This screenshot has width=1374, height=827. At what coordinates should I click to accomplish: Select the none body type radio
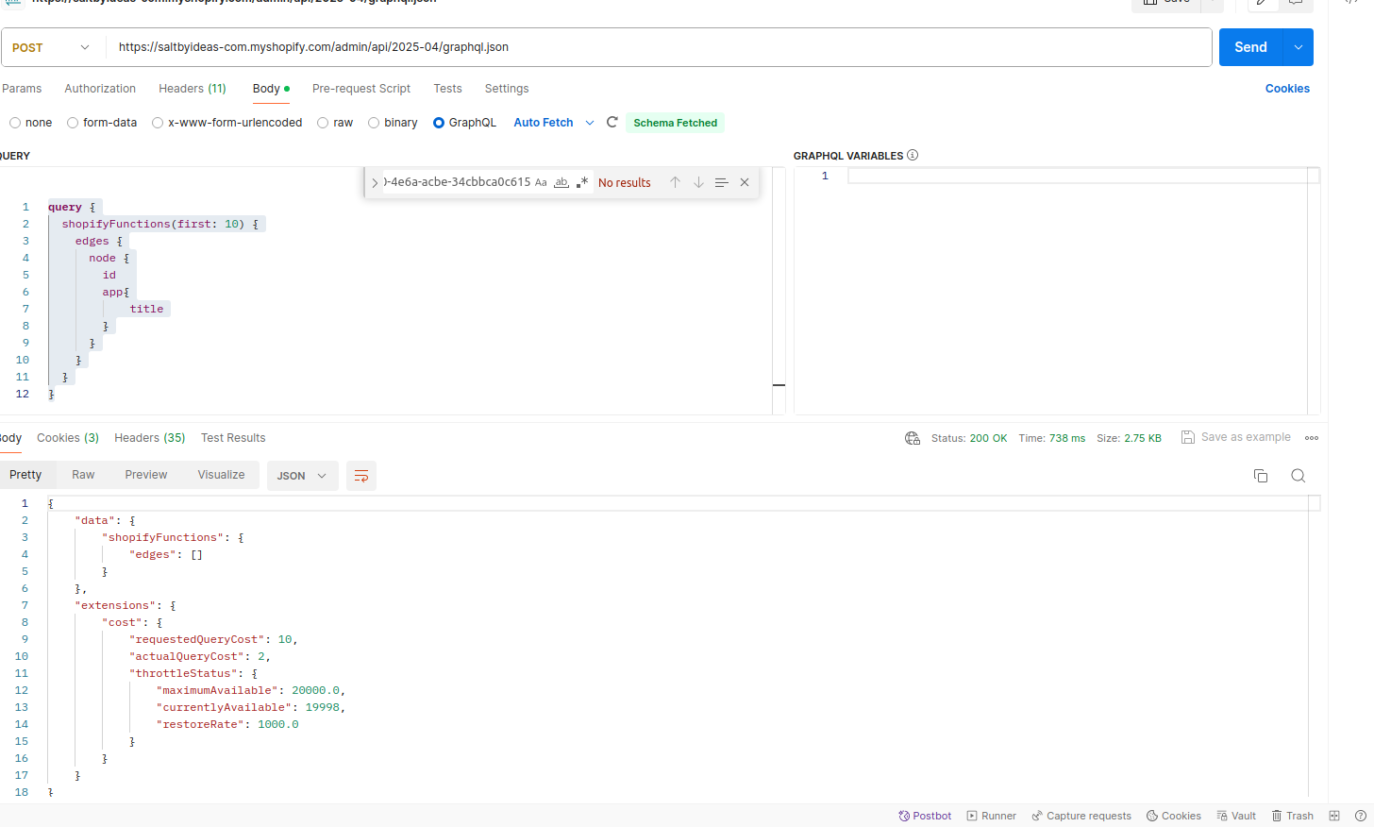click(15, 123)
